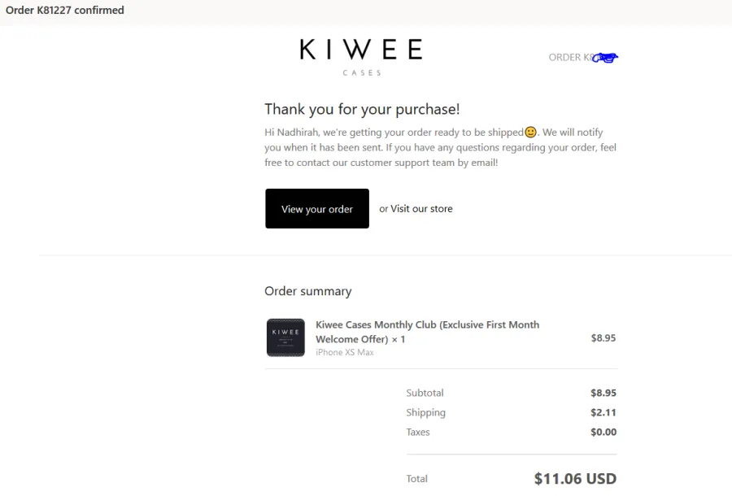
Task: Click the blue scribble over the order number
Action: tap(605, 58)
